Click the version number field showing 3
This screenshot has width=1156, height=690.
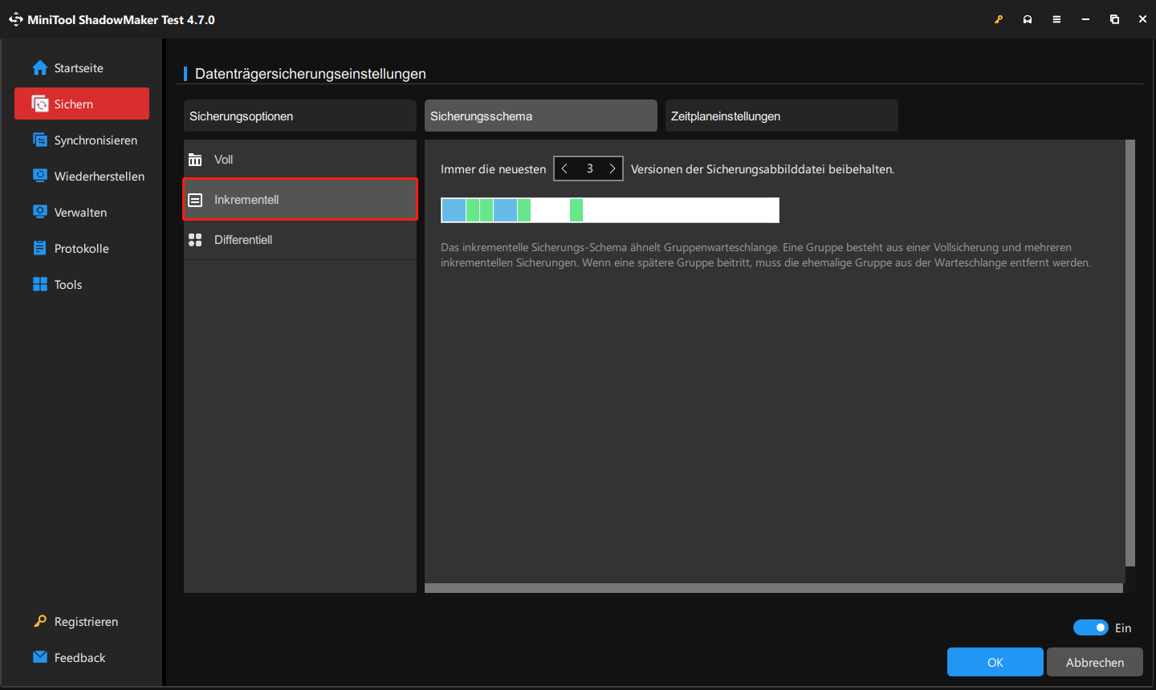589,168
